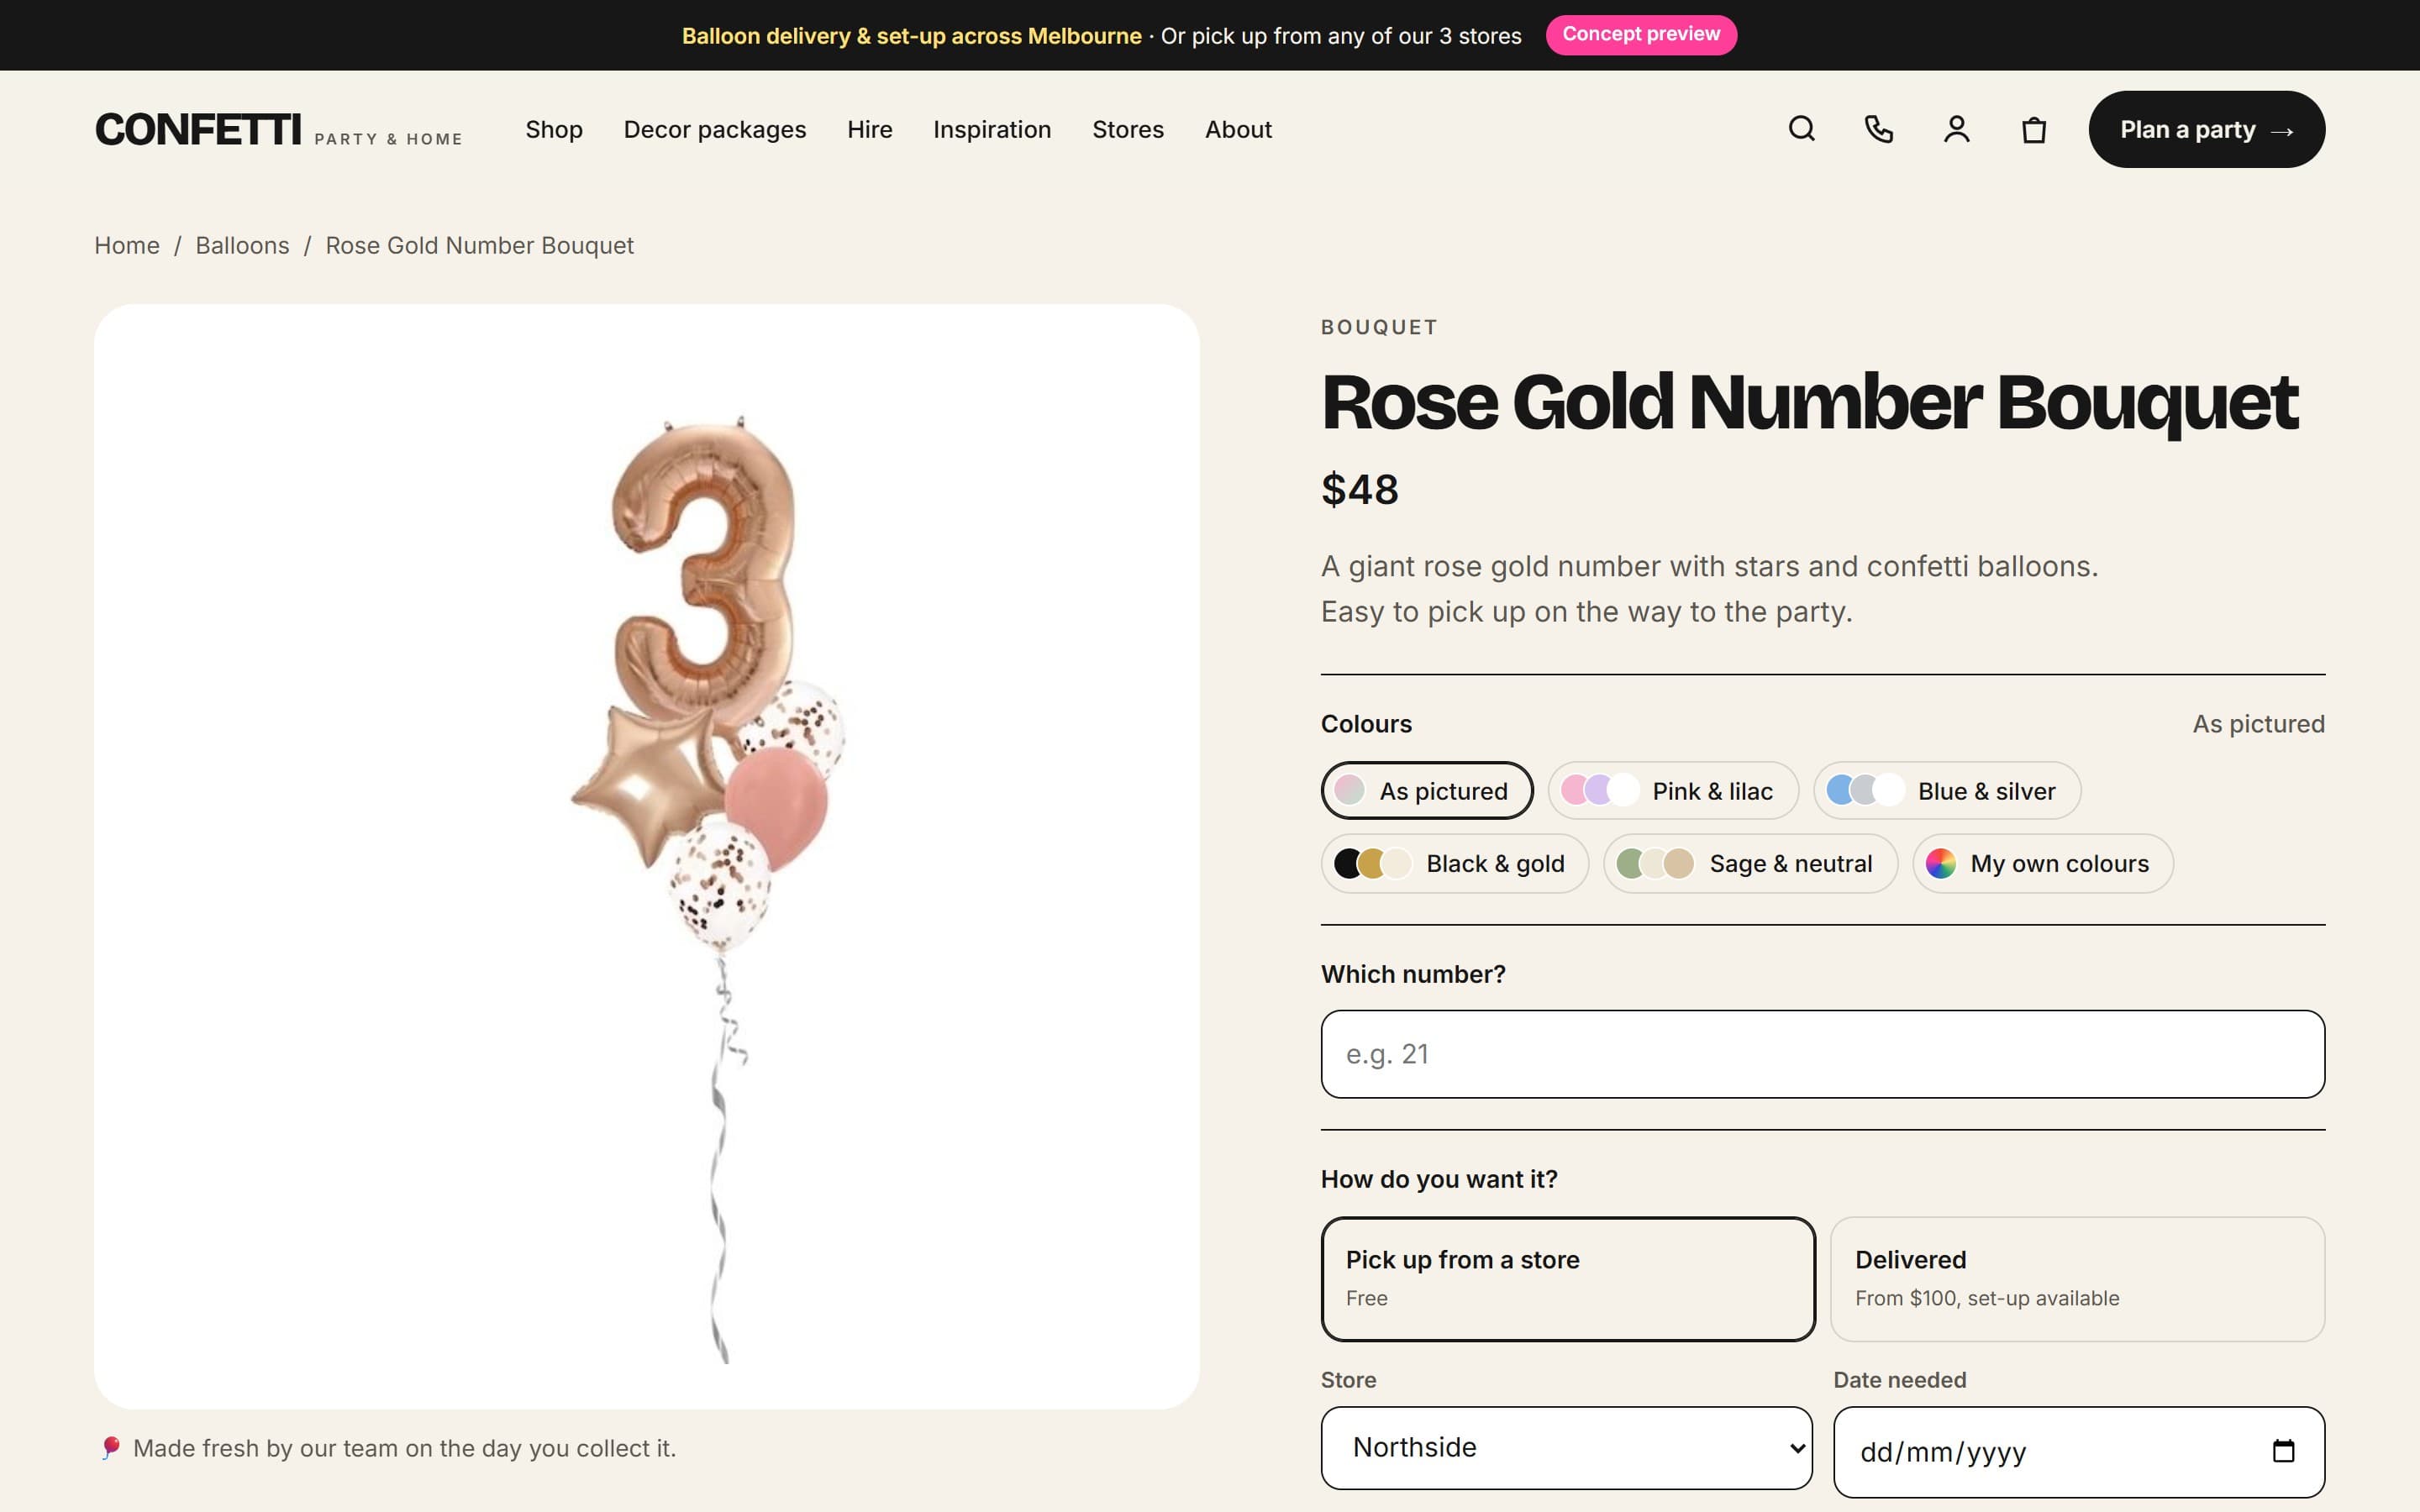This screenshot has height=1512, width=2420.
Task: Click the Rose Gold Number Bouquet breadcrumb text
Action: point(479,245)
